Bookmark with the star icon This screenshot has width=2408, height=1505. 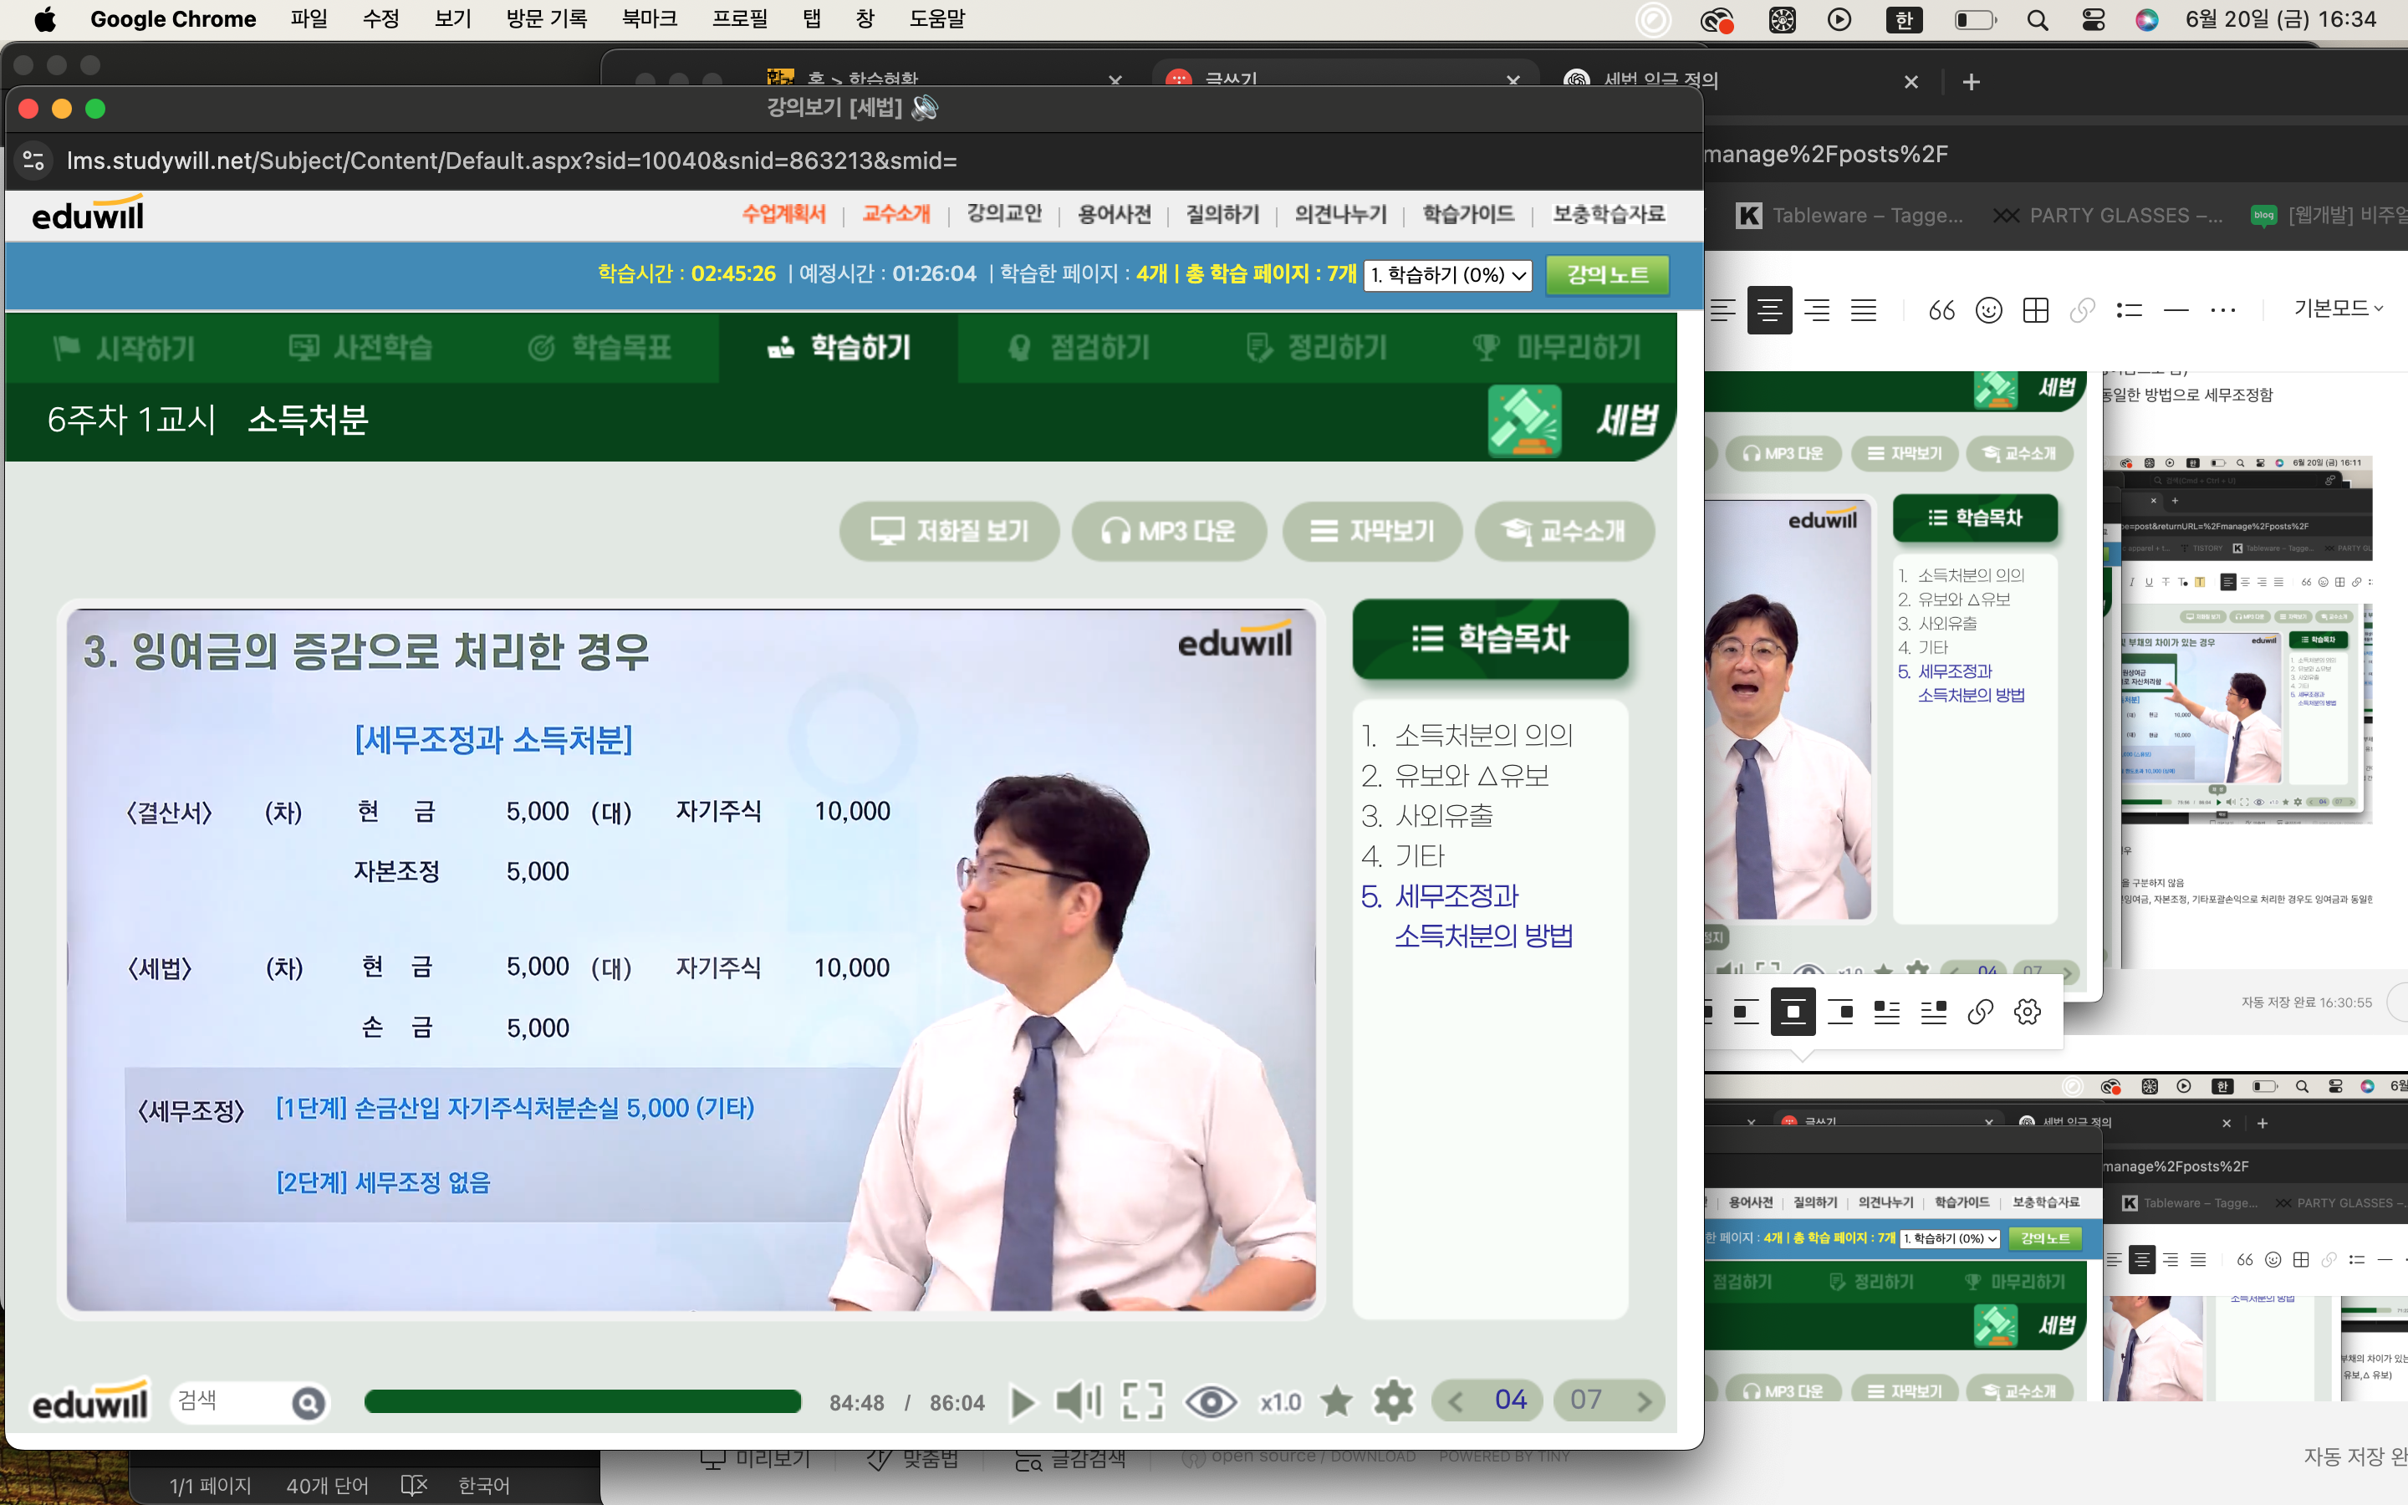click(1336, 1401)
